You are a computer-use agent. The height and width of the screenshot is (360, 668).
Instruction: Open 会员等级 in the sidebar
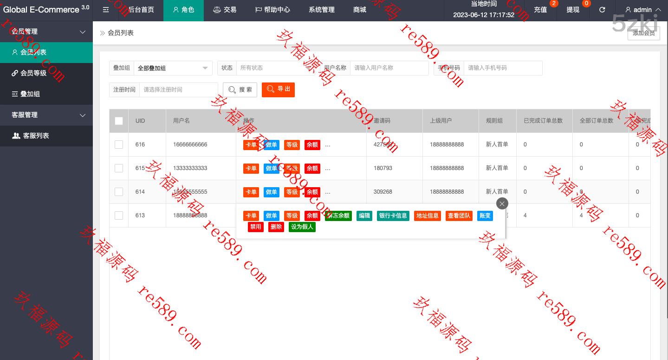click(33, 73)
